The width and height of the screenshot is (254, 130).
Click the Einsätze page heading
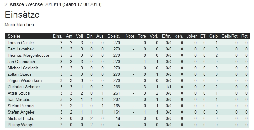click(x=22, y=15)
